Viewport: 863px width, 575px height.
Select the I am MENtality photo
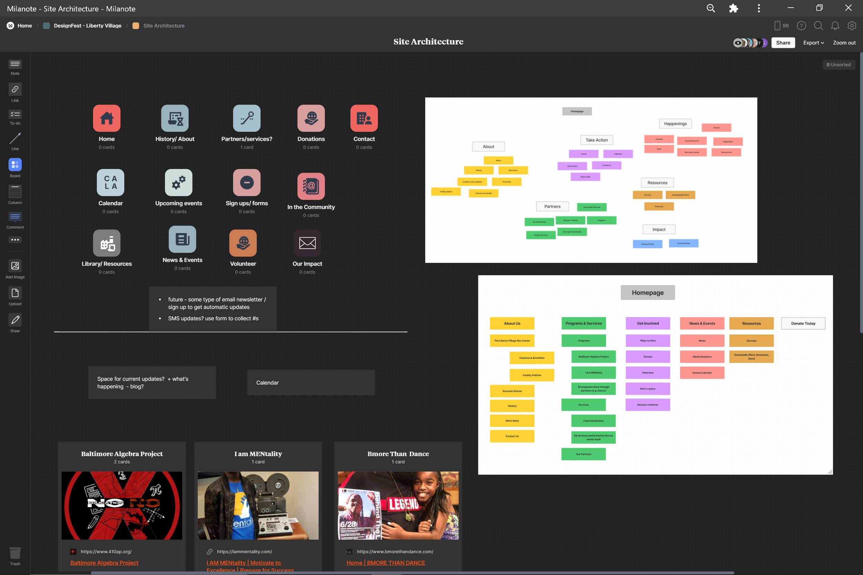[258, 505]
